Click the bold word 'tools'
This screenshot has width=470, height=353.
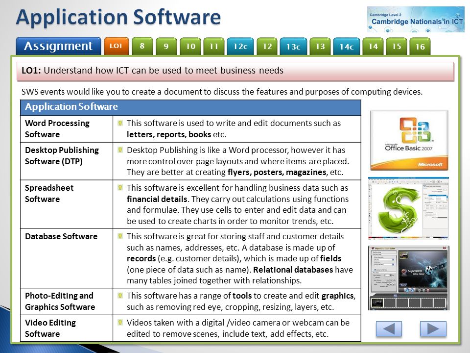coord(242,296)
